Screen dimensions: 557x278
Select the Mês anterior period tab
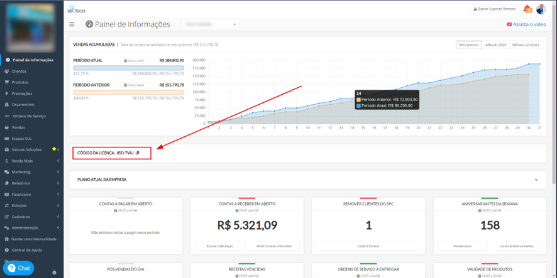coord(469,45)
